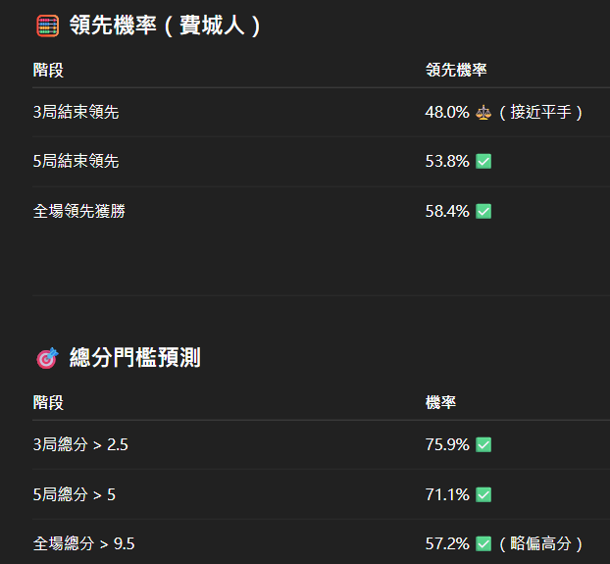Viewport: 610px width, 564px height.
Task: Click the 階段 column header in first table
Action: 48,71
